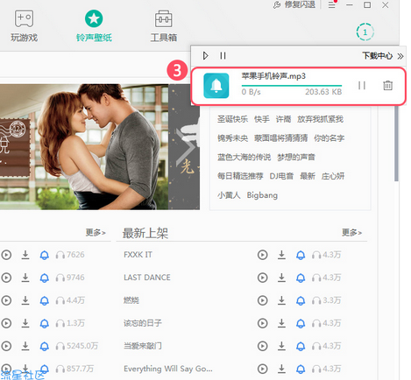411x380 pixels.
Task: Pause the 苹果手机铃声.mp3 download
Action: click(x=362, y=85)
